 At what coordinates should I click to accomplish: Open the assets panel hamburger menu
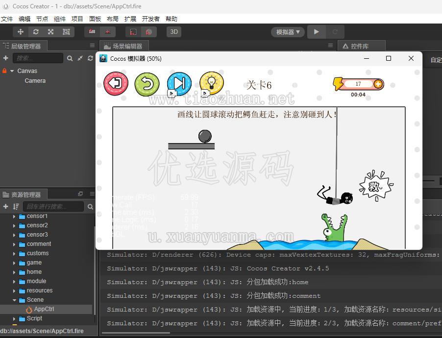tap(92, 193)
